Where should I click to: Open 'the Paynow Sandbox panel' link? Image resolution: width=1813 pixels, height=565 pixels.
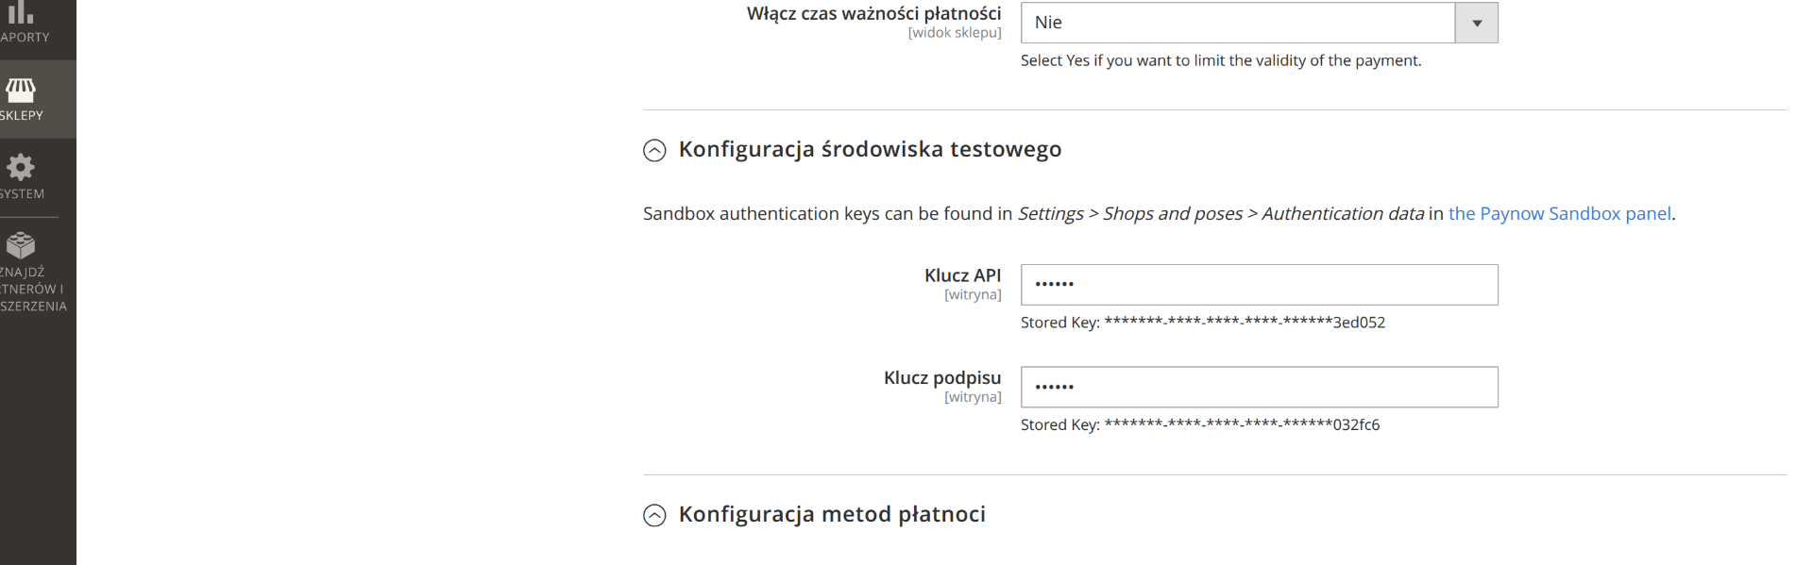pos(1559,214)
